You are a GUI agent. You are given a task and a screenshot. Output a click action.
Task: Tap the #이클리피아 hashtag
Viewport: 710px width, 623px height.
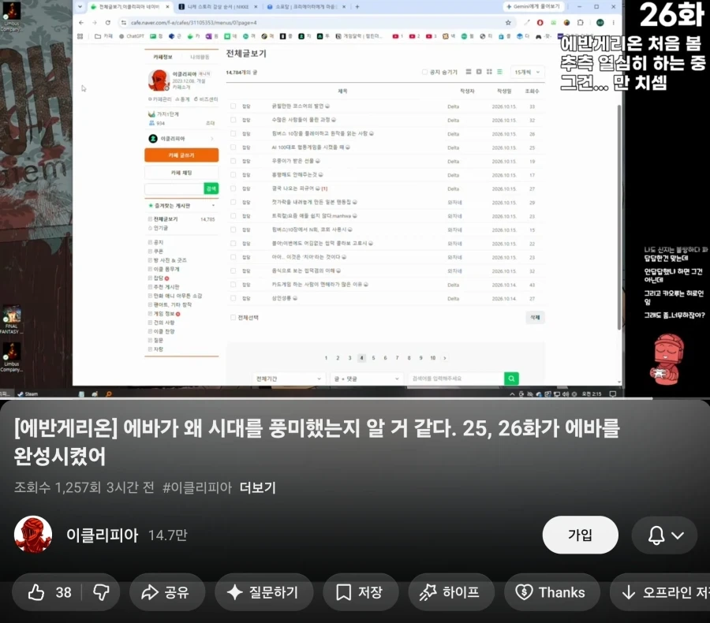click(197, 487)
